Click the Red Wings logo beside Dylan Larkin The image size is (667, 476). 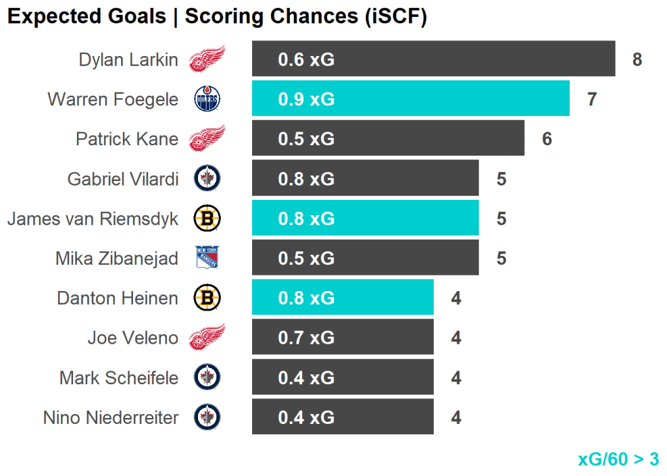tap(207, 59)
